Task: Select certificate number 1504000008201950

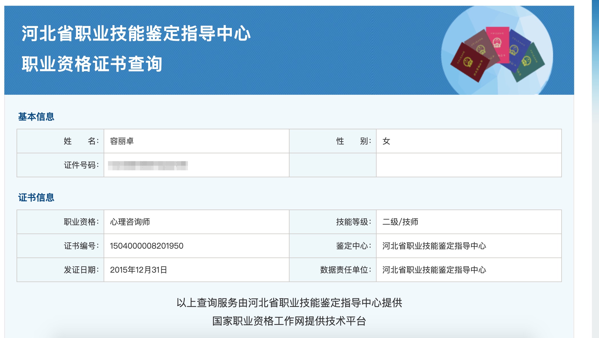Action: click(x=147, y=246)
